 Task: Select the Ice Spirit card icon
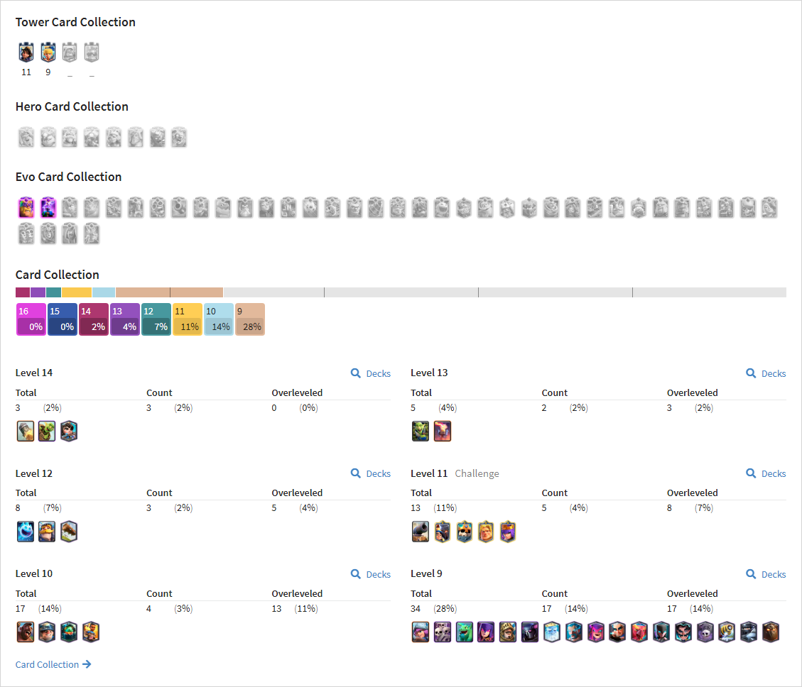coord(25,532)
